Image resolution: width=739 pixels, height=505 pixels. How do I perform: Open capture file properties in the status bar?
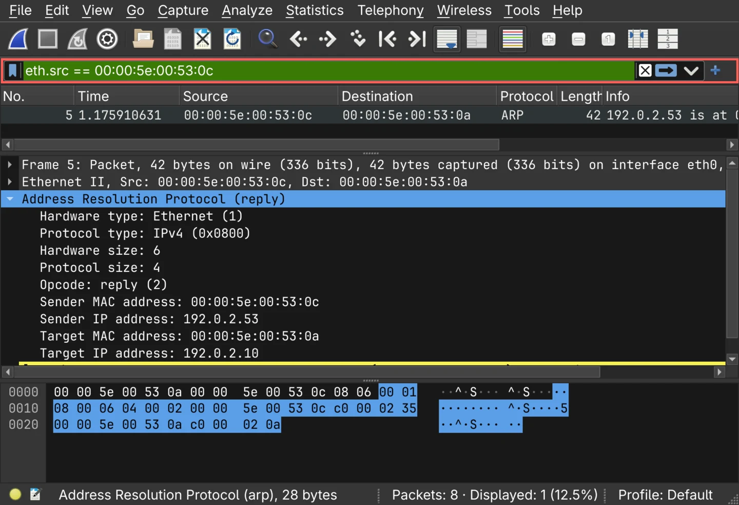35,494
